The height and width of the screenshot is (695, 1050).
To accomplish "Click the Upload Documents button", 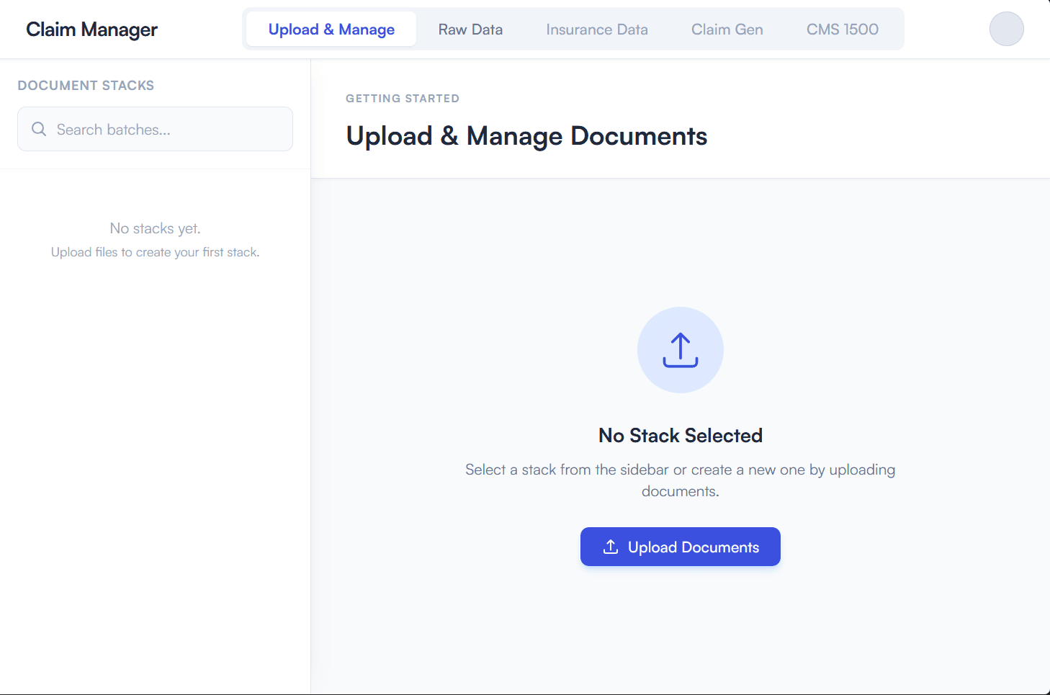I will pyautogui.click(x=680, y=547).
